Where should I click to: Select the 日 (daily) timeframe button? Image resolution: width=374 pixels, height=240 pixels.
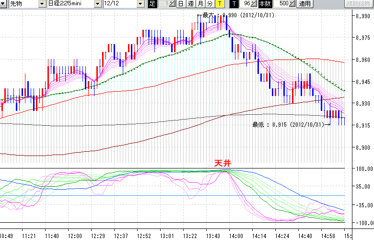180,4
